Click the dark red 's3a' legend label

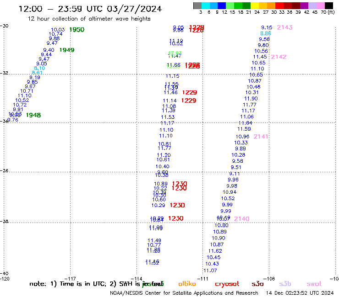point(257,284)
